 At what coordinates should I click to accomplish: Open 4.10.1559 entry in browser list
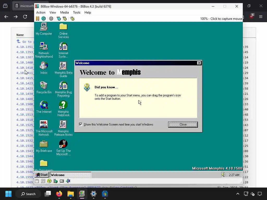[25, 177]
